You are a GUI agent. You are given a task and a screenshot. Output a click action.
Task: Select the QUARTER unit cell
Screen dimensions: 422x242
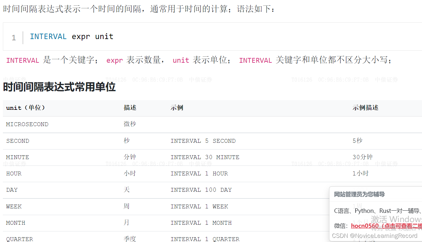[19, 239]
